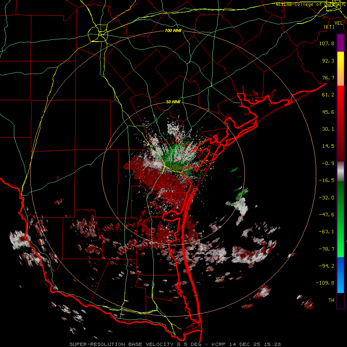The height and width of the screenshot is (347, 347).
Task: Click the 61.2 velocity scale value
Action: pyautogui.click(x=328, y=95)
